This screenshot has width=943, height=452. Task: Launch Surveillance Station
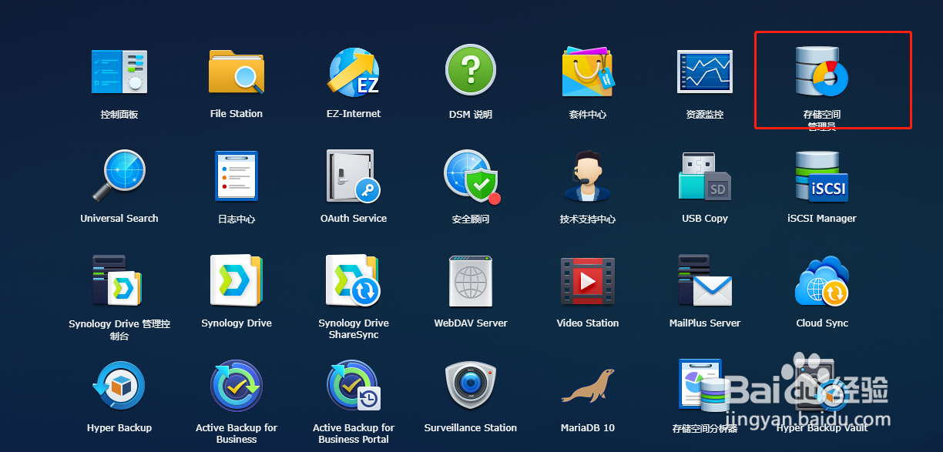tap(471, 385)
